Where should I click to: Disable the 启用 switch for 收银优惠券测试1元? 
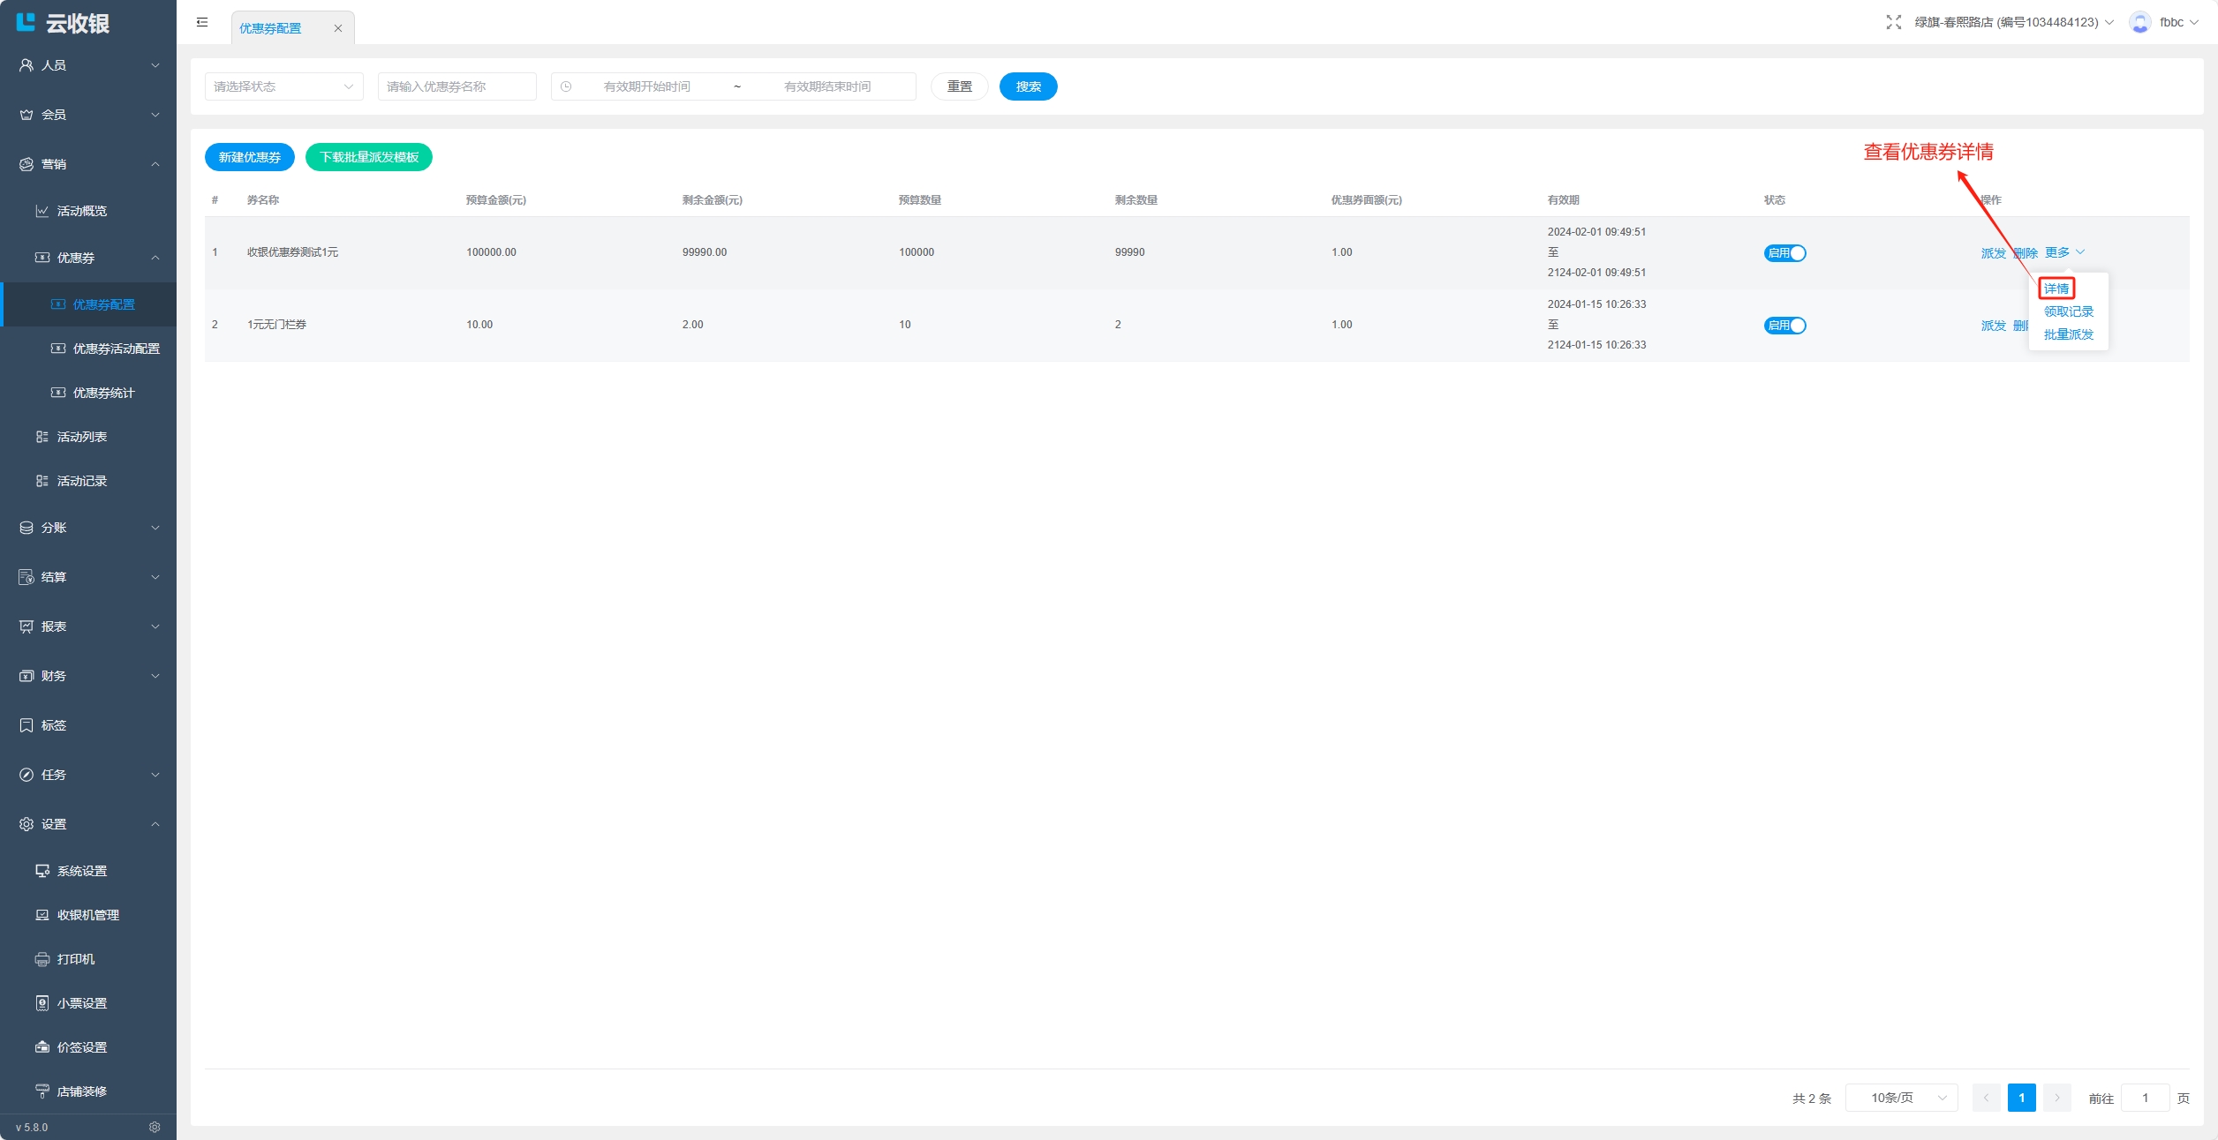pos(1784,253)
